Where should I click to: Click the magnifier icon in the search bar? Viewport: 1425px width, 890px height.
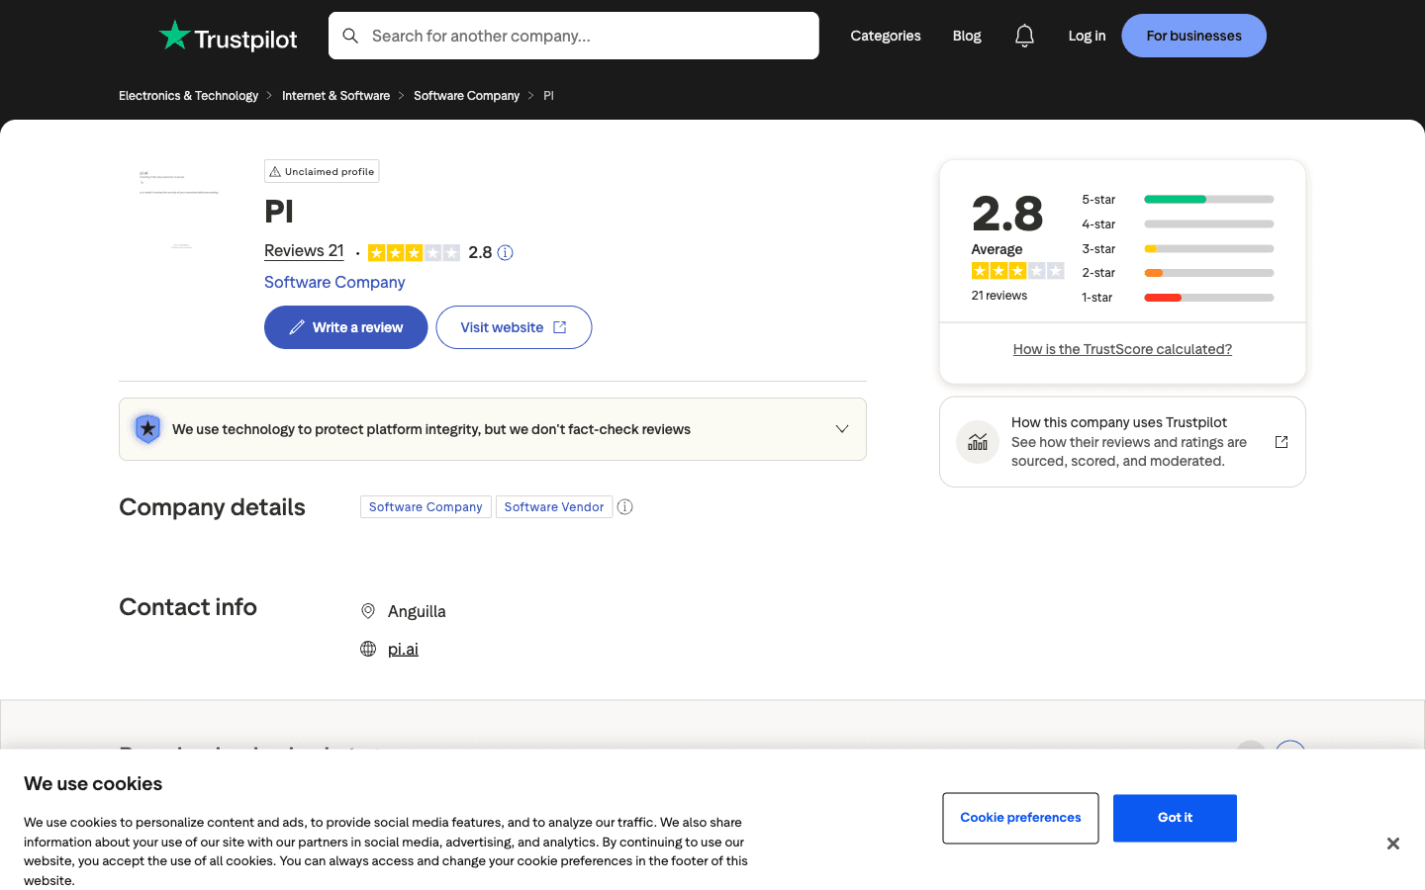[350, 36]
